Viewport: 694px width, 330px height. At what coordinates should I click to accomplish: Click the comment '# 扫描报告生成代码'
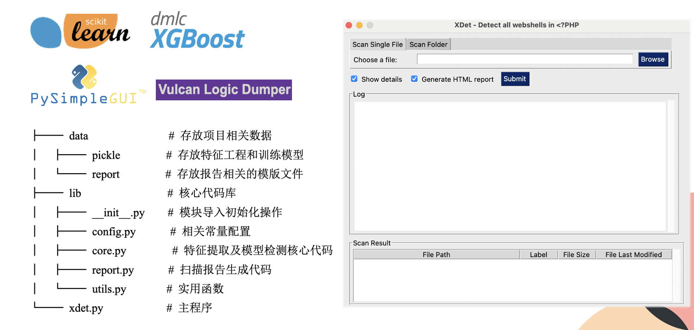point(220,270)
